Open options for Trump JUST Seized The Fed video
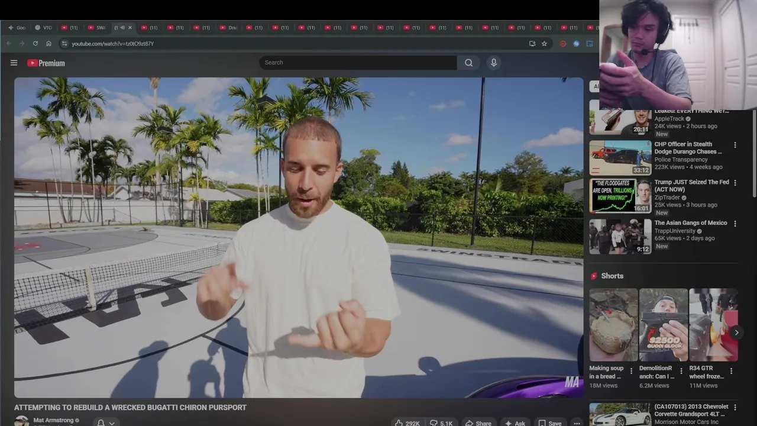Image resolution: width=757 pixels, height=426 pixels. pos(735,183)
